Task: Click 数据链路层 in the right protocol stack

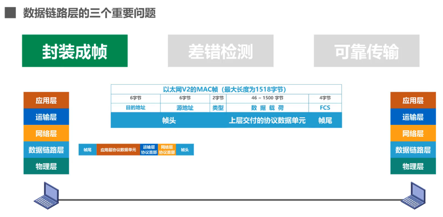Action: click(413, 150)
